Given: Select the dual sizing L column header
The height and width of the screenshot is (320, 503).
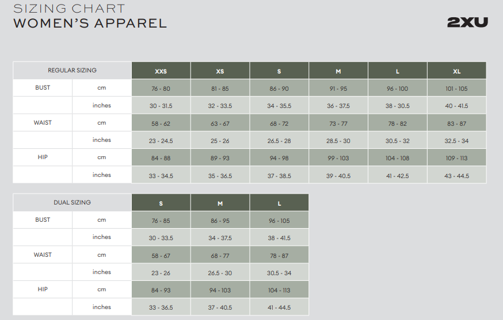Looking at the screenshot, I should [x=279, y=203].
